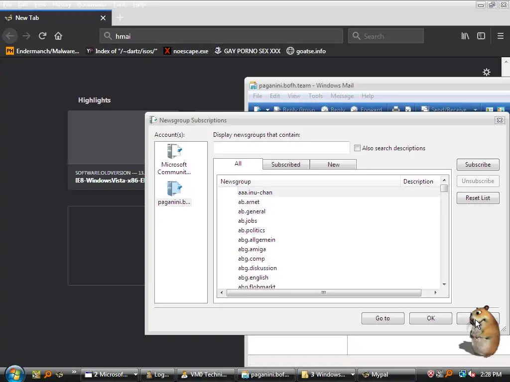Select the abg.allgemein newsgroup

click(256, 239)
